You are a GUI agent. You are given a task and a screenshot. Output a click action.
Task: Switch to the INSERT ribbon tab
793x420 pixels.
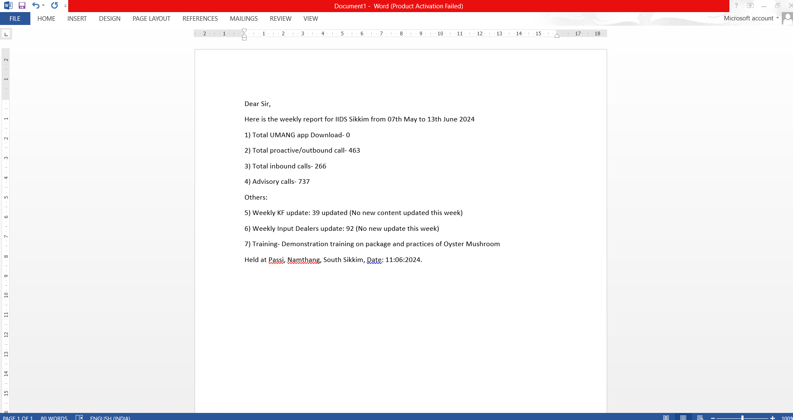pyautogui.click(x=77, y=19)
